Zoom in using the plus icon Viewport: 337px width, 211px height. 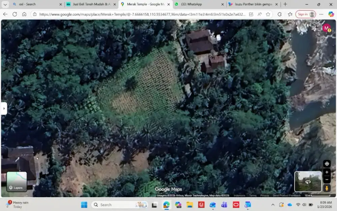(327, 172)
